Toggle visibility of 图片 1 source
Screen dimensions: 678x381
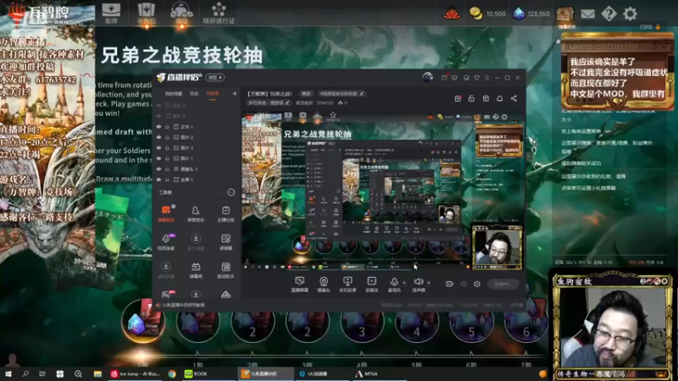tap(158, 158)
